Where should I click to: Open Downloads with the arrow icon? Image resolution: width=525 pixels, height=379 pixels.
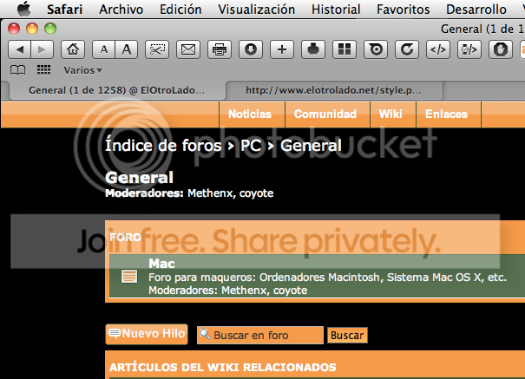tap(251, 49)
